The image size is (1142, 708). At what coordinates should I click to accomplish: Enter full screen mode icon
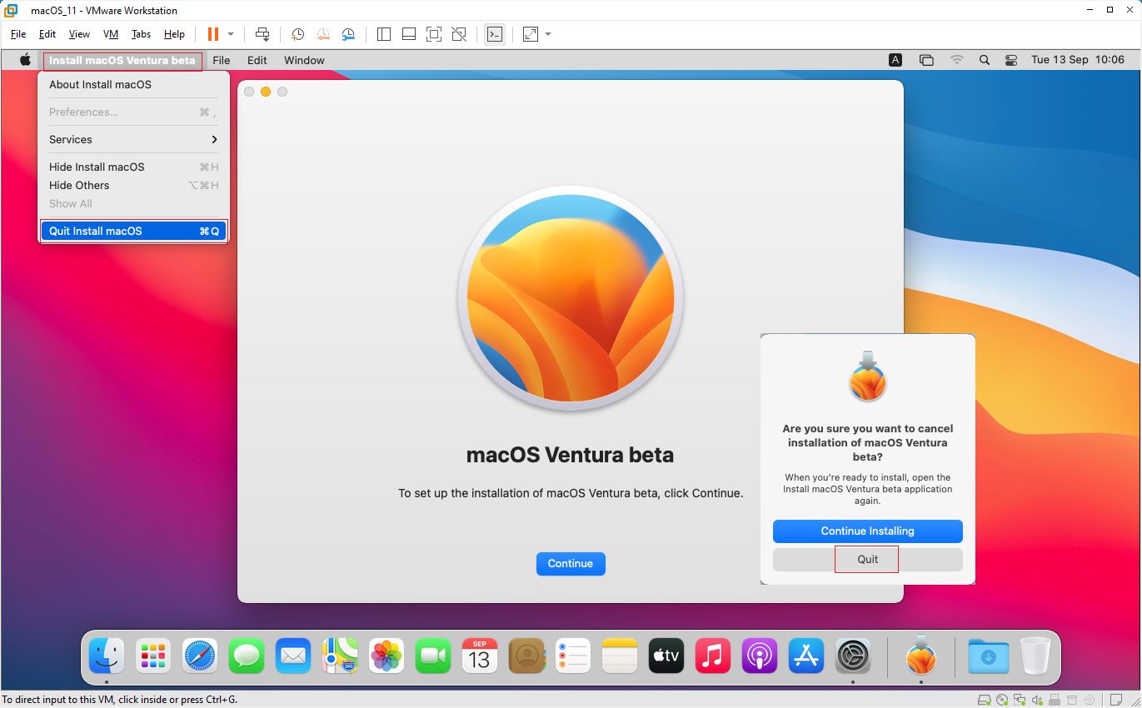(434, 34)
